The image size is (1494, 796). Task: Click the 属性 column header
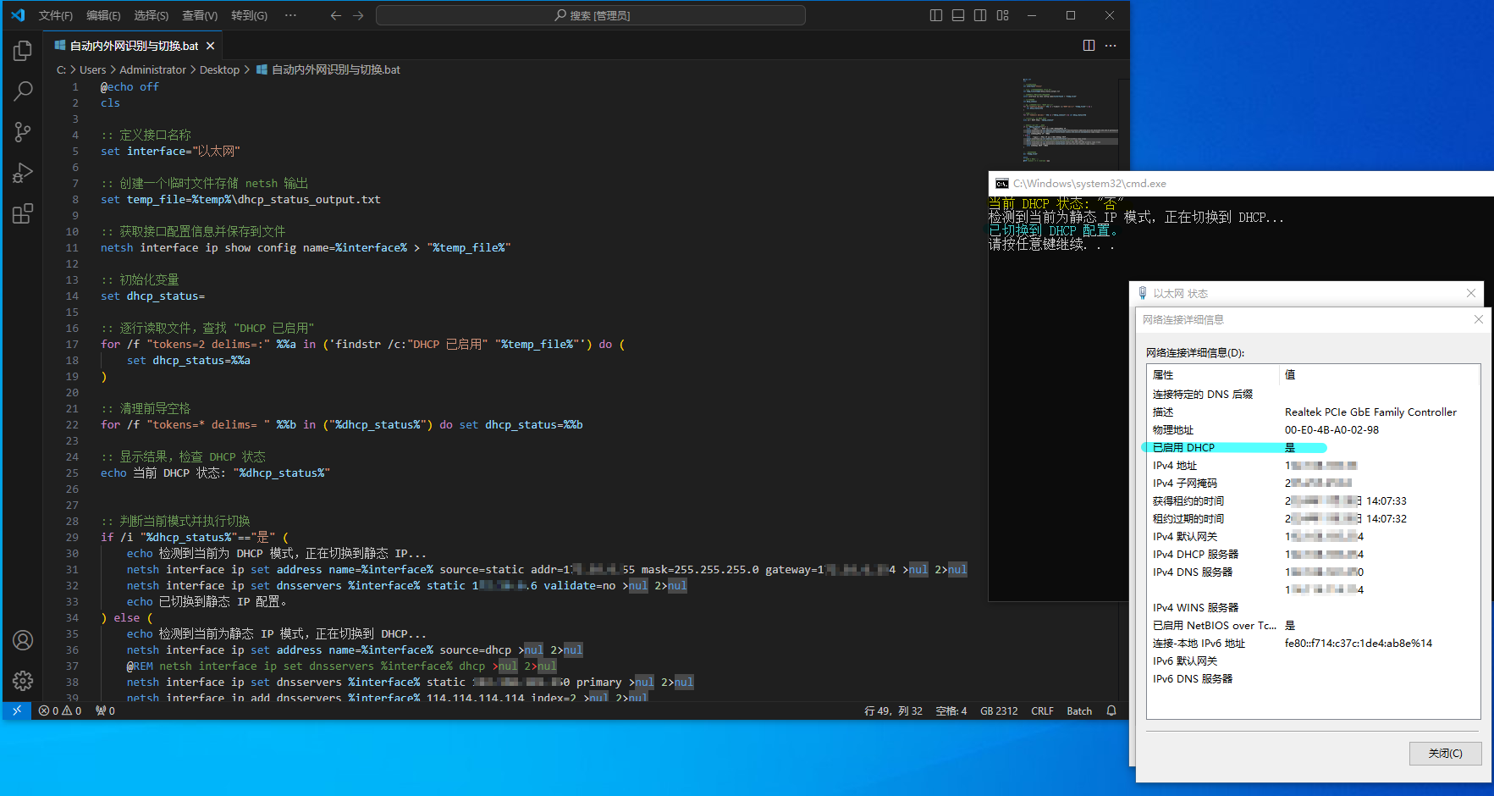1212,374
